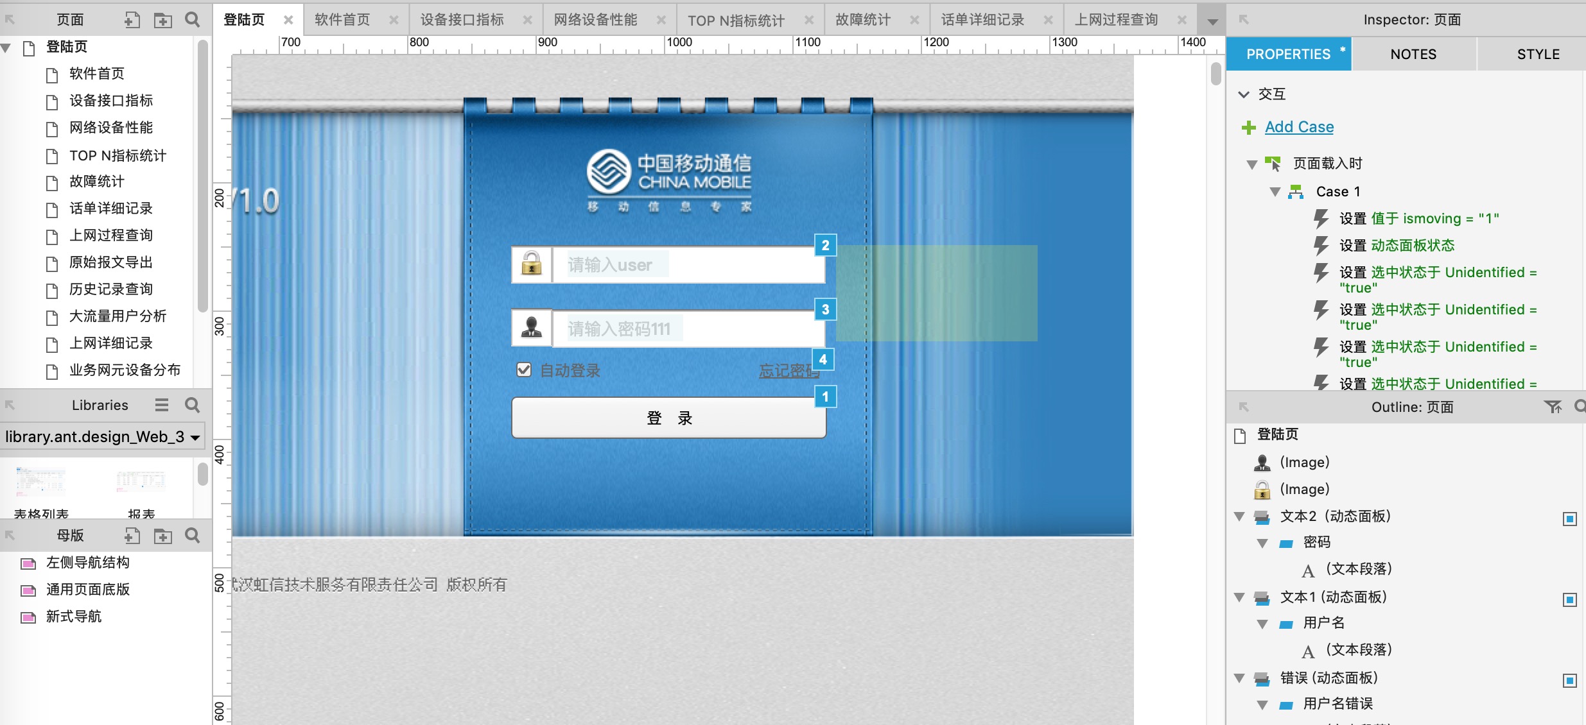Switch to the PROPERTIES tab in Inspector
Viewport: 1586px width, 725px height.
(1288, 54)
